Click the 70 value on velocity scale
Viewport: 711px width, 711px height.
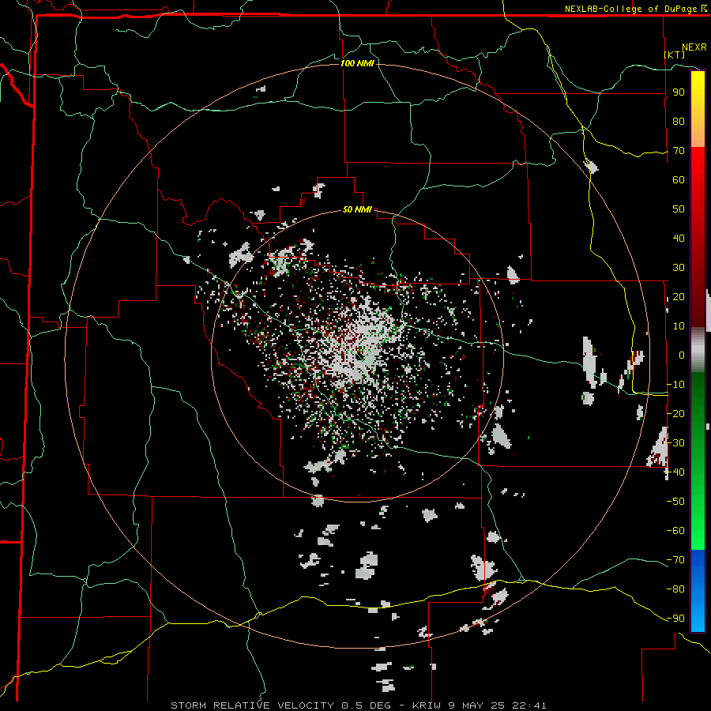click(679, 151)
